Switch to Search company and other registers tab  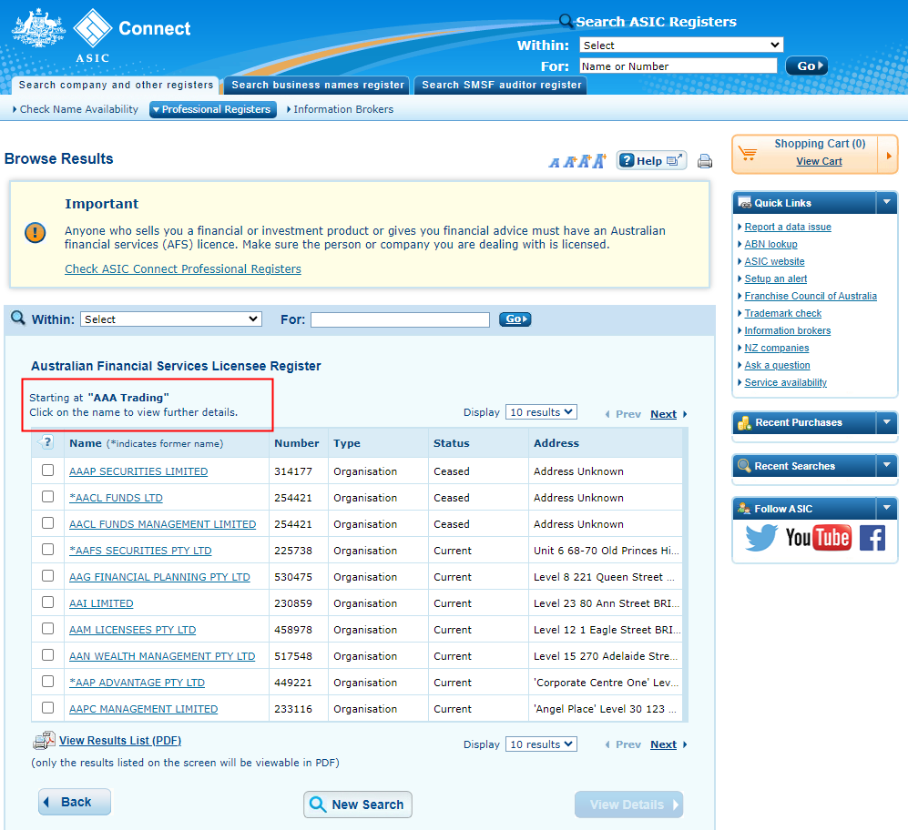tap(116, 85)
